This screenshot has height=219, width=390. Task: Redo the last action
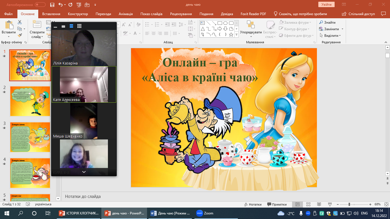[x=71, y=5]
